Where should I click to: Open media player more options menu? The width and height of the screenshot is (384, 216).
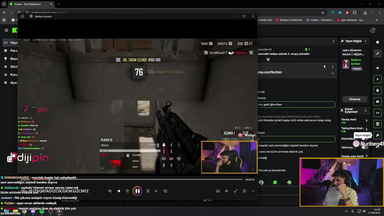(x=253, y=191)
